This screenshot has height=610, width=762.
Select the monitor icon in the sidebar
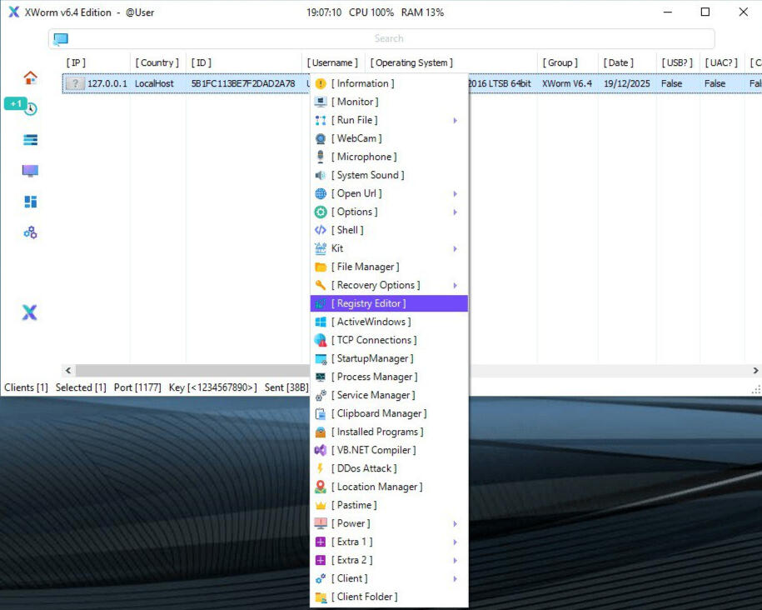tap(30, 171)
